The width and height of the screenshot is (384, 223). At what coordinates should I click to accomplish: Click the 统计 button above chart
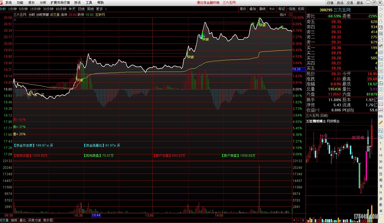(283, 15)
